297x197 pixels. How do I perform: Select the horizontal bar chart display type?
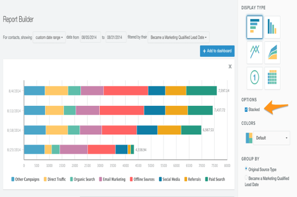click(x=255, y=27)
